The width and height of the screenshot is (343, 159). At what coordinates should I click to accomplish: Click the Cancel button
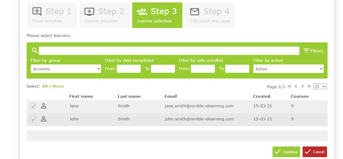[x=315, y=152]
